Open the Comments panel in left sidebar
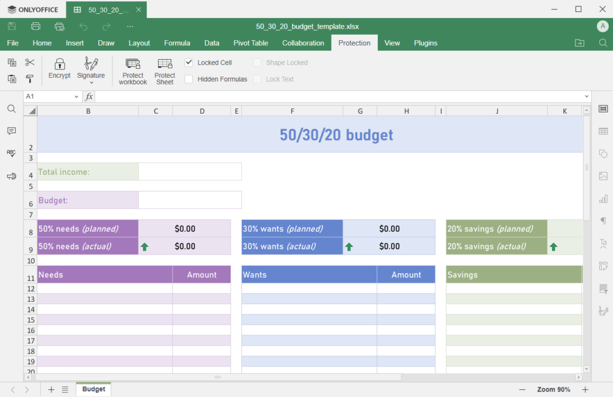 coord(11,131)
